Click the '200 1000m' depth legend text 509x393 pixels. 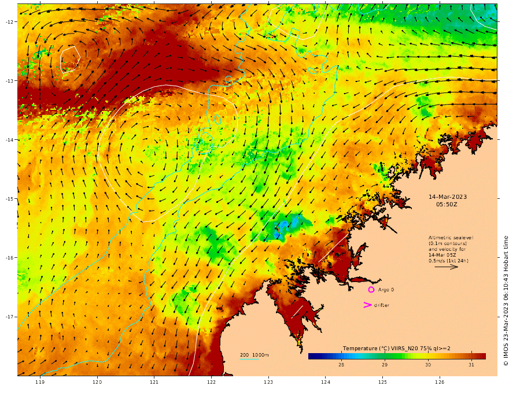click(x=254, y=355)
